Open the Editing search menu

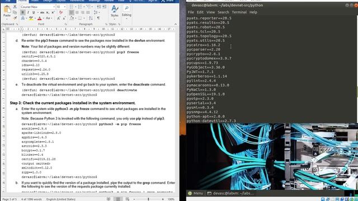tap(126, 11)
